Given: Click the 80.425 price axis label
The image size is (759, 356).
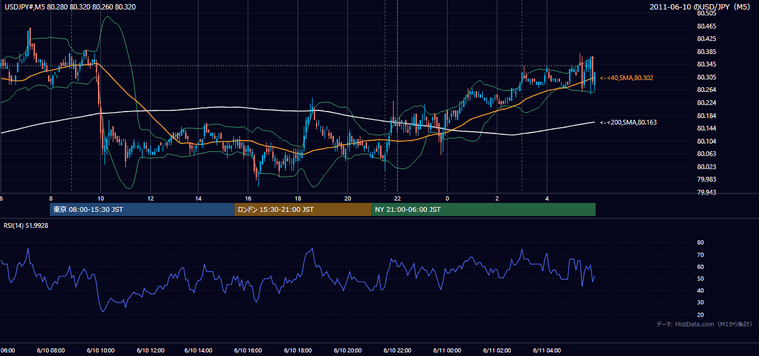Looking at the screenshot, I should (x=706, y=39).
